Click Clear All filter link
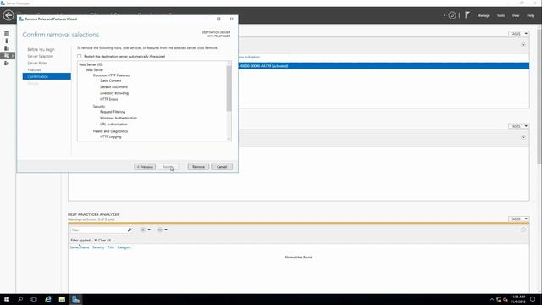This screenshot has width=542, height=305. click(x=104, y=240)
